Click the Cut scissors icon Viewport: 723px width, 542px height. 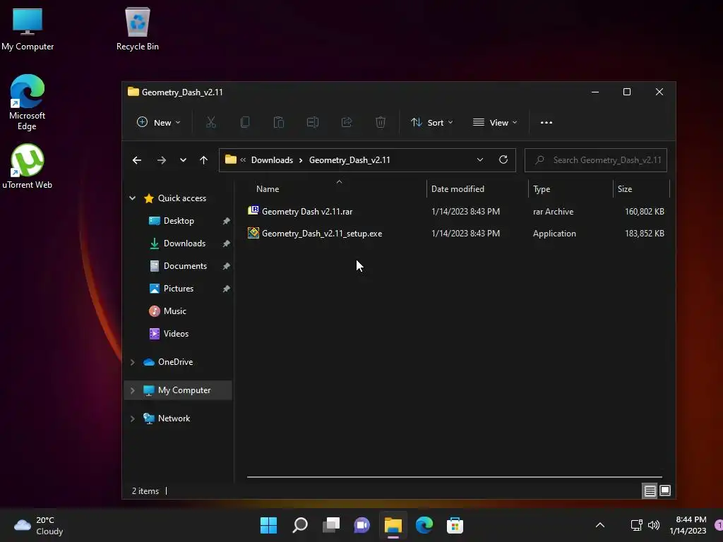pyautogui.click(x=210, y=123)
